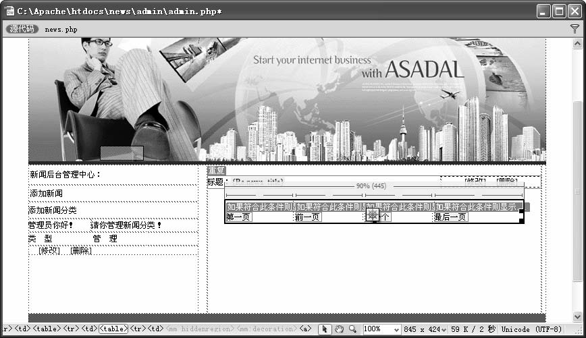Switch to 源代码 source code view
The height and width of the screenshot is (338, 586).
pos(22,29)
